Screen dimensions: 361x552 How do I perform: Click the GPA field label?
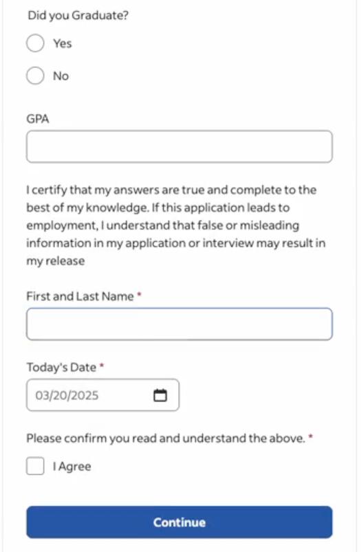[x=38, y=119]
